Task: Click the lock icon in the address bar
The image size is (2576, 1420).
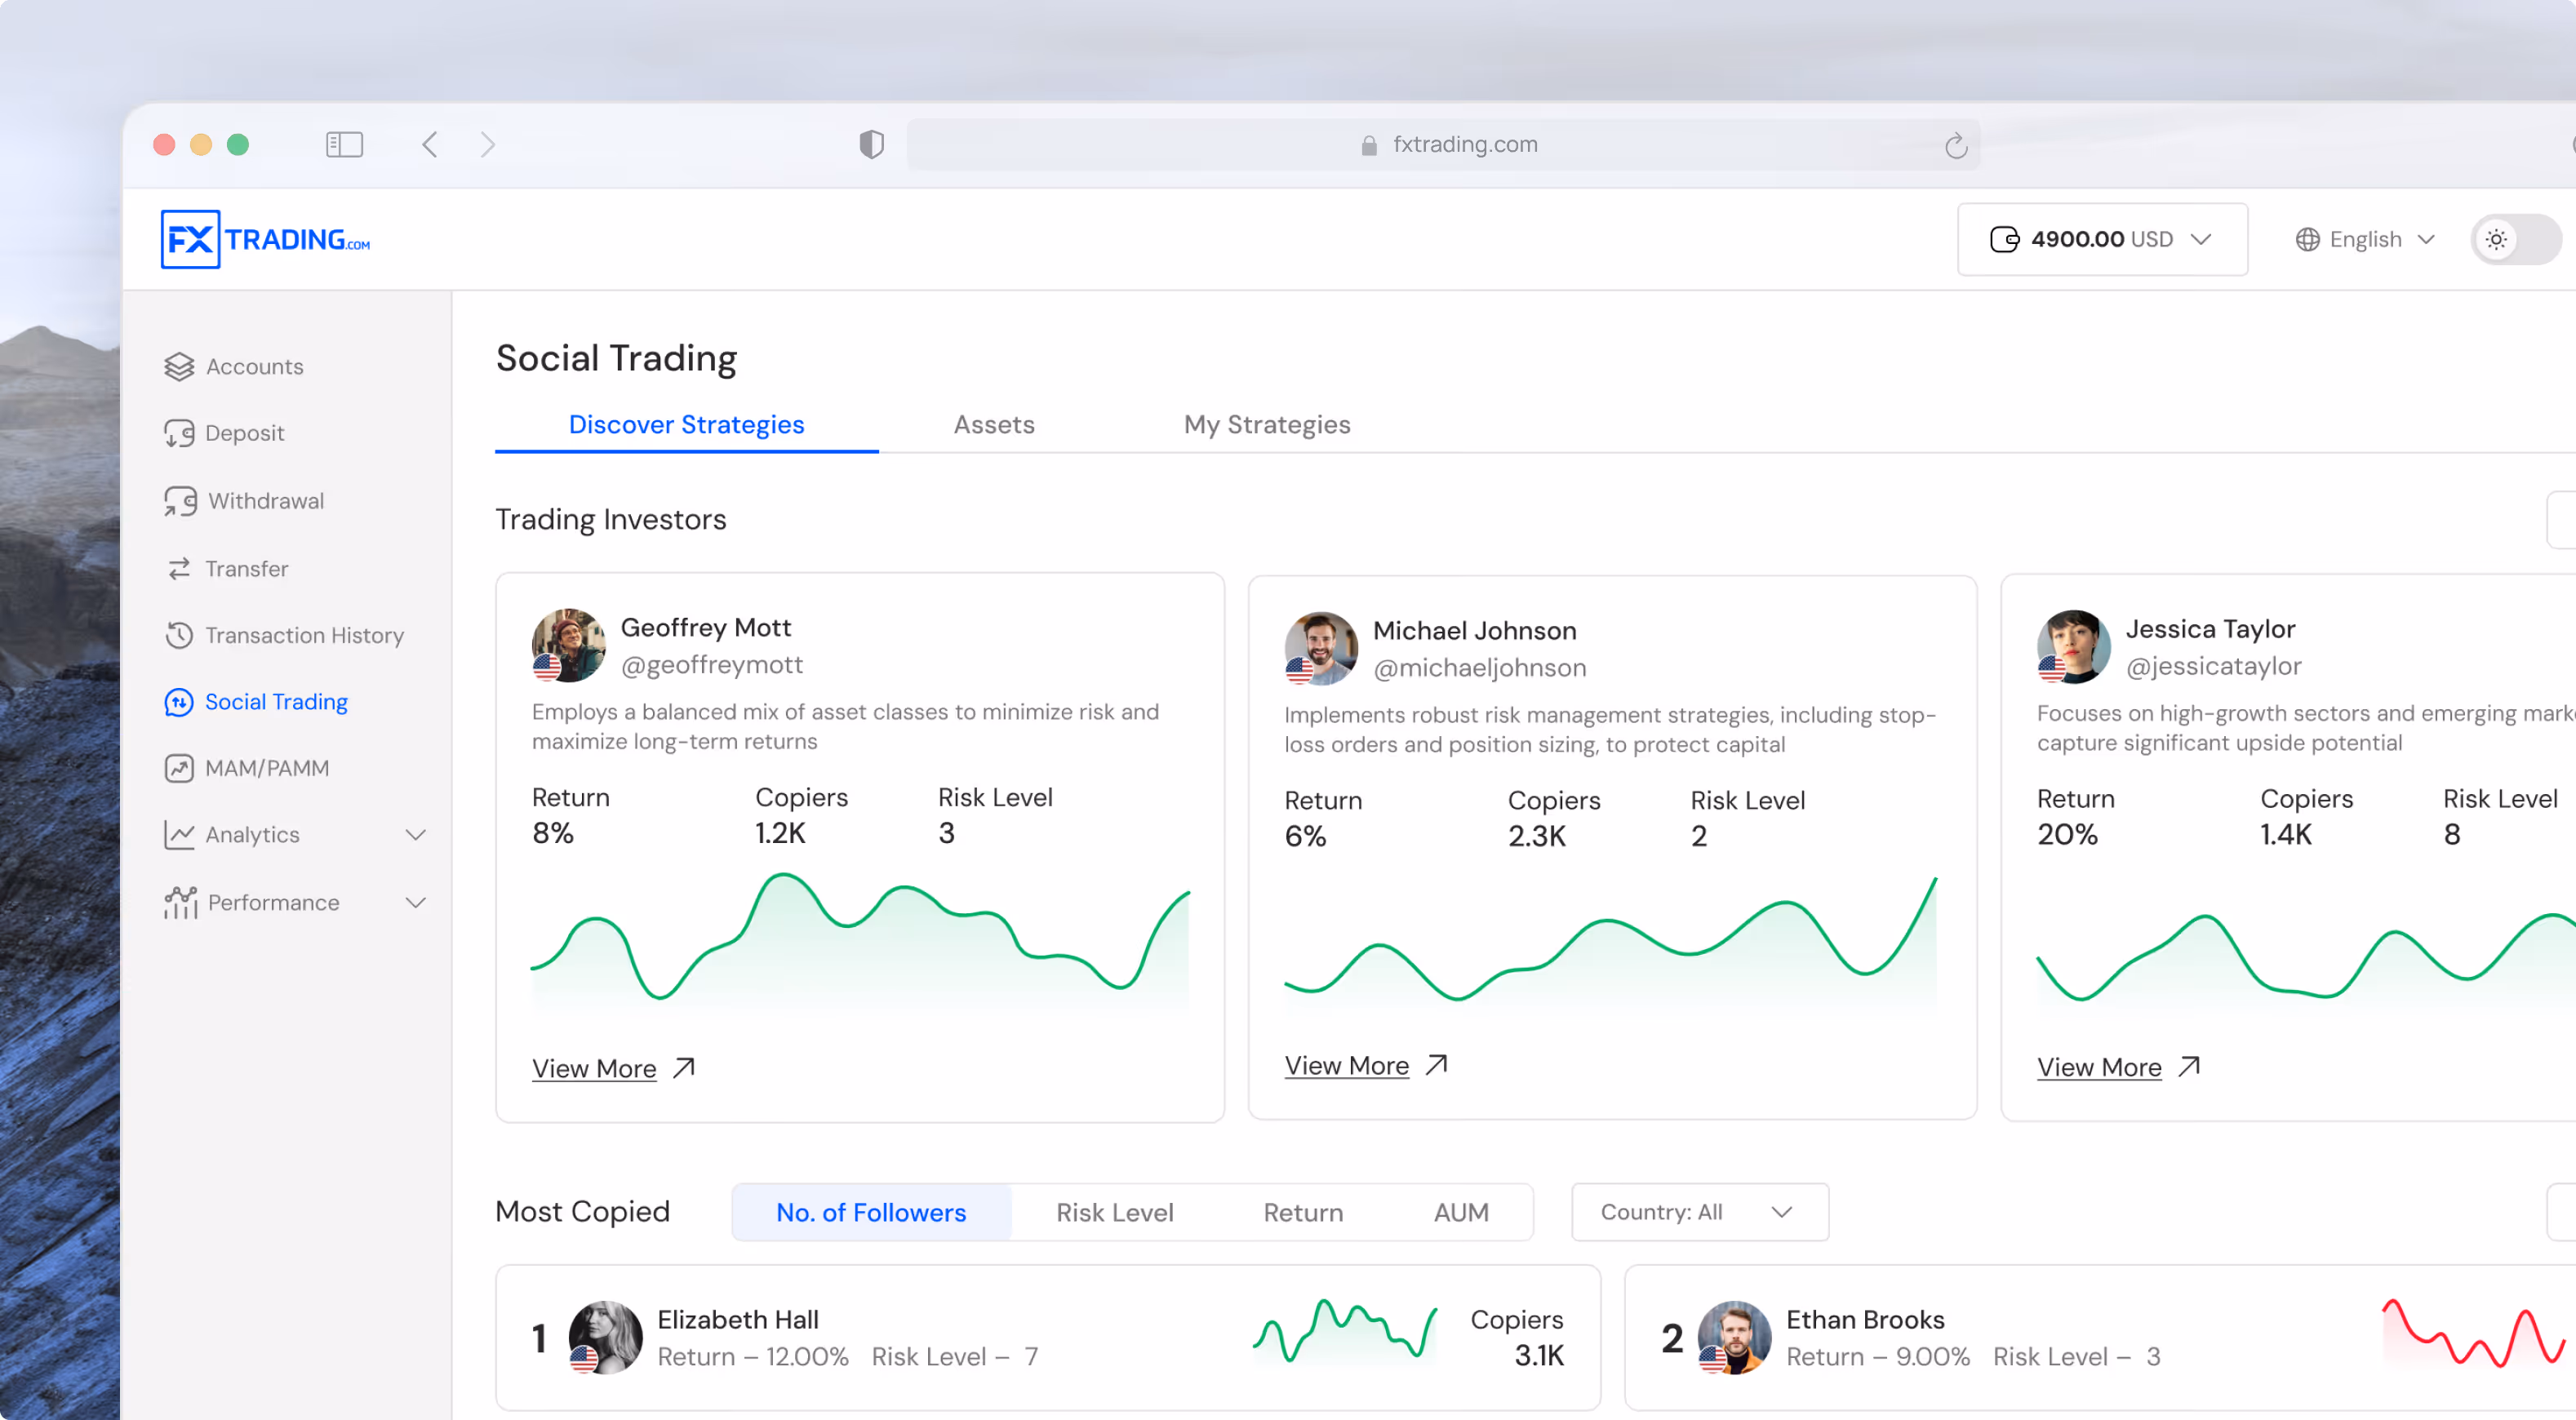Action: (x=1369, y=146)
